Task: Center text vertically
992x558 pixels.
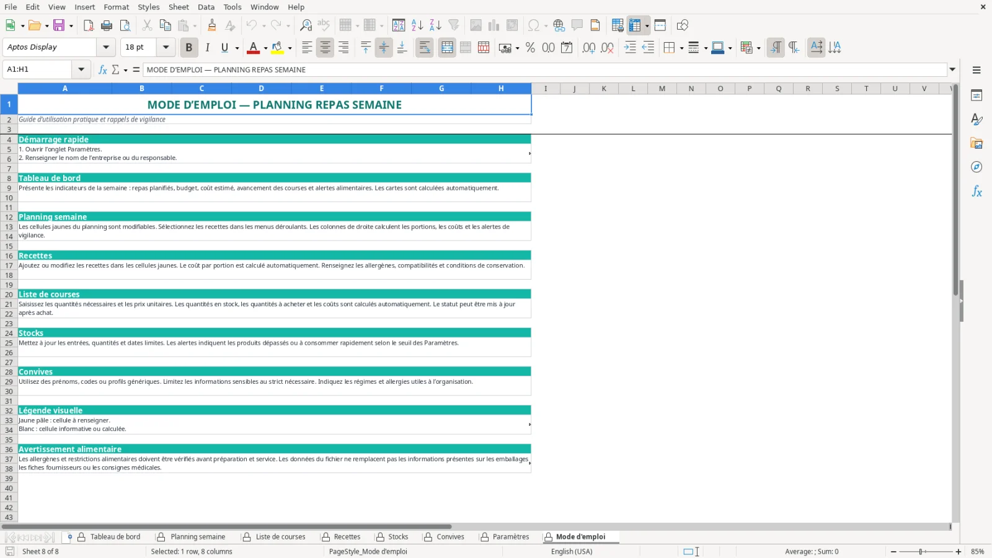Action: click(384, 48)
